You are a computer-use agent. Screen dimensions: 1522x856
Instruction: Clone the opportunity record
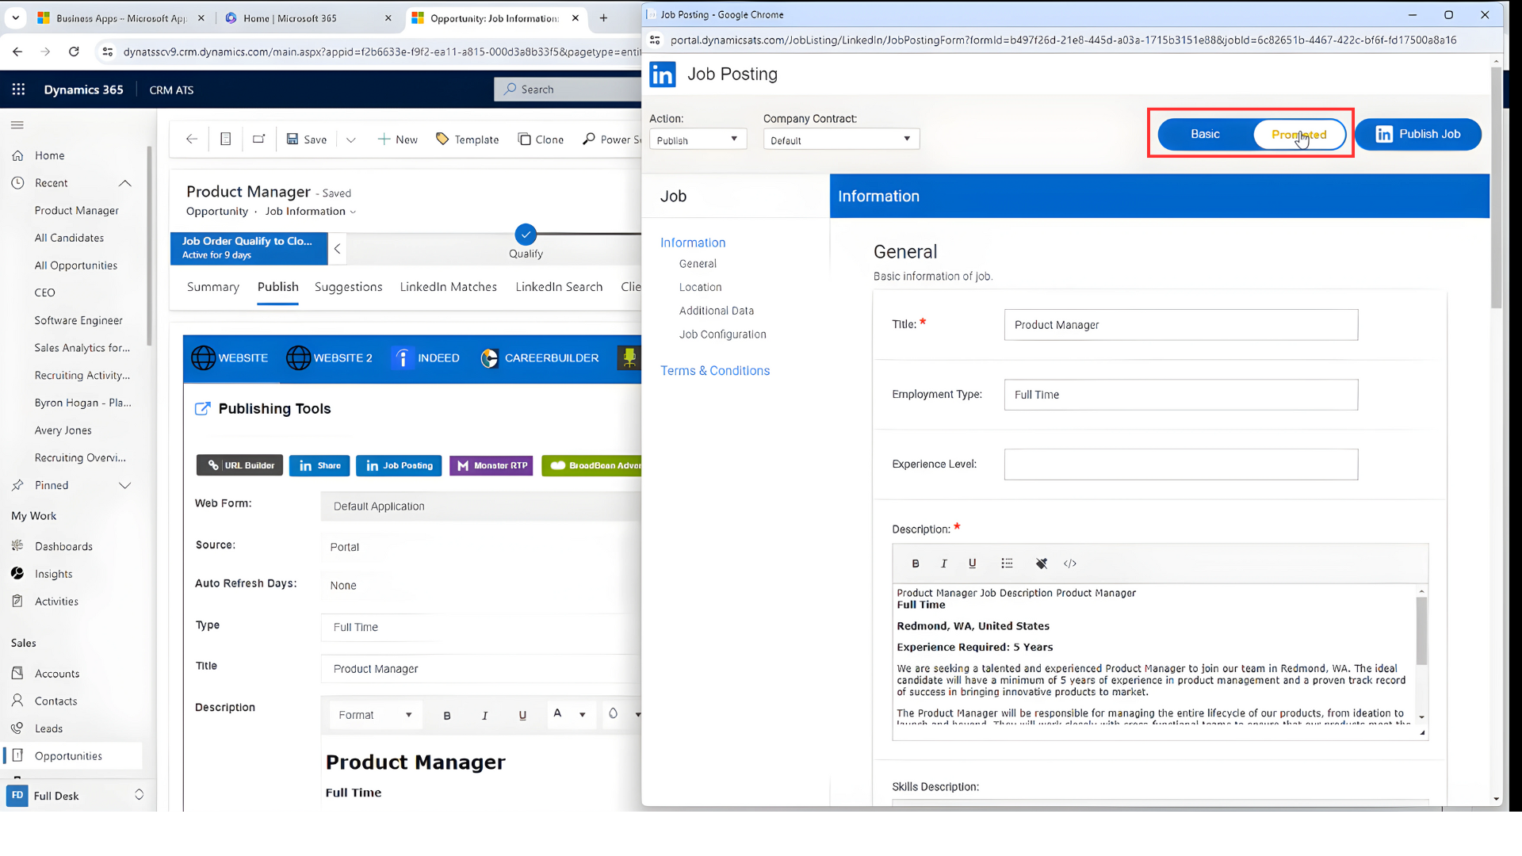coord(541,139)
